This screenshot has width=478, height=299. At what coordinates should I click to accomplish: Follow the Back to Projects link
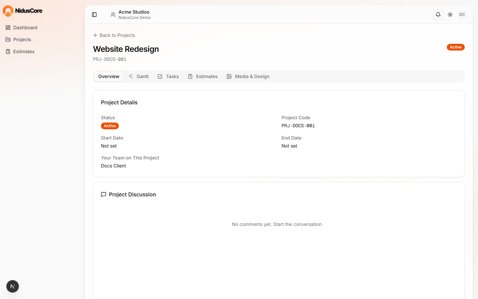click(114, 35)
